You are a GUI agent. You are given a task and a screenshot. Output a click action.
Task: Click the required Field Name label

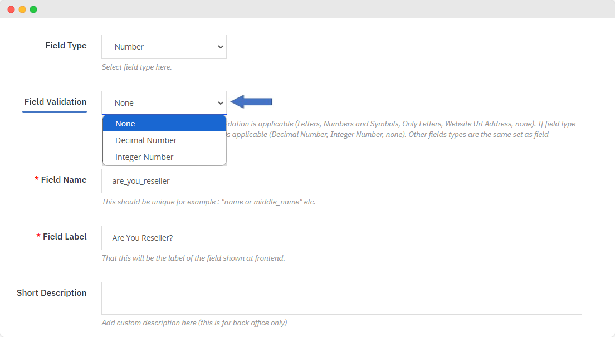click(64, 180)
